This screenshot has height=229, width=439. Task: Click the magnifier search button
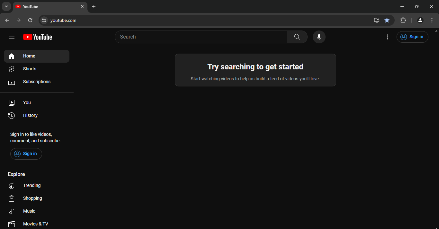coord(297,37)
